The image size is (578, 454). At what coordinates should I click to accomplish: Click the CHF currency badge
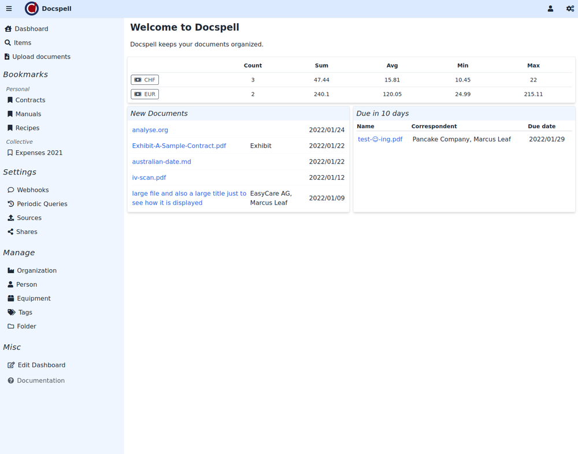[144, 80]
